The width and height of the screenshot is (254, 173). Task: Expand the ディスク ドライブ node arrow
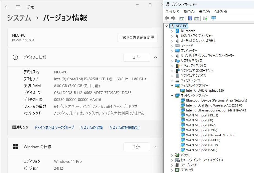[x=172, y=81]
